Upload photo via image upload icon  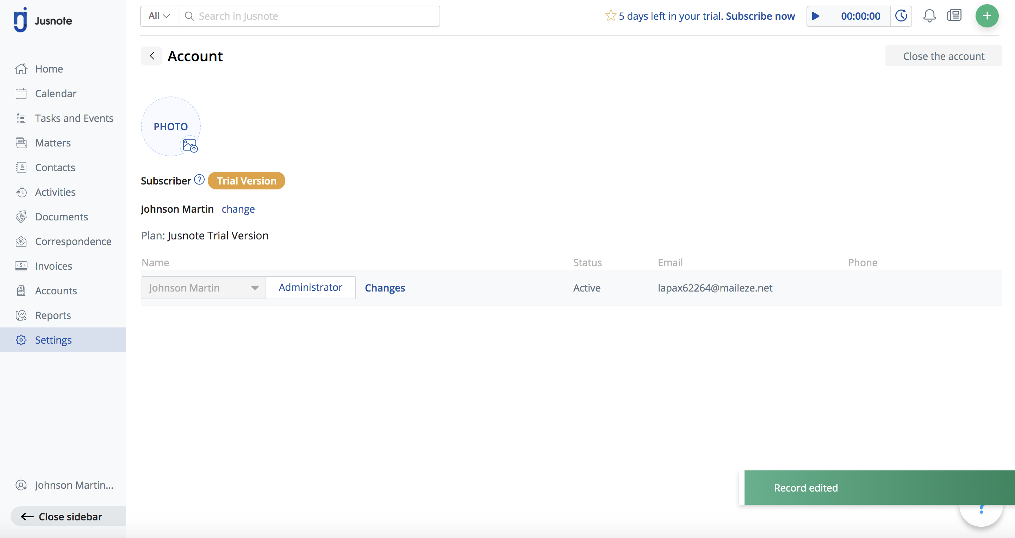coord(190,146)
